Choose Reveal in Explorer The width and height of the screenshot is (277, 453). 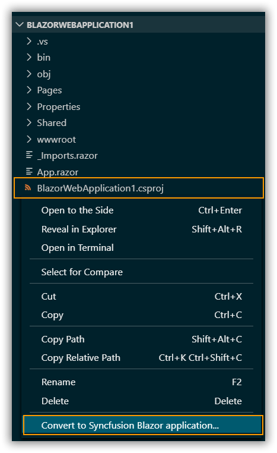point(142,229)
